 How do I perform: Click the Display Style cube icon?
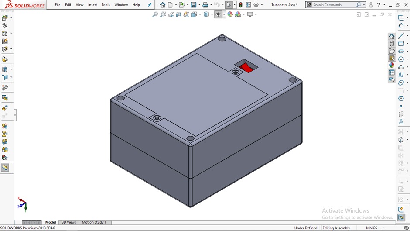pyautogui.click(x=206, y=14)
